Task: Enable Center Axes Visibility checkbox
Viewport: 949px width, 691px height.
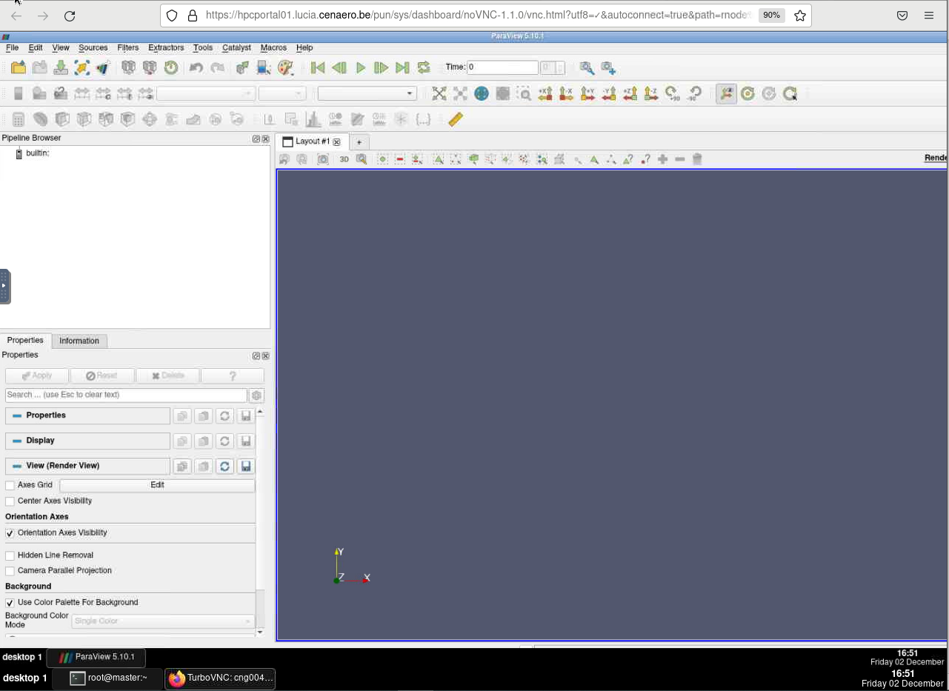Action: coord(10,501)
